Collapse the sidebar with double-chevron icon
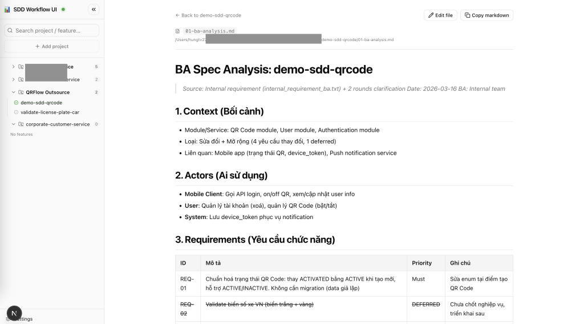This screenshot has height=324, width=584. click(x=94, y=9)
